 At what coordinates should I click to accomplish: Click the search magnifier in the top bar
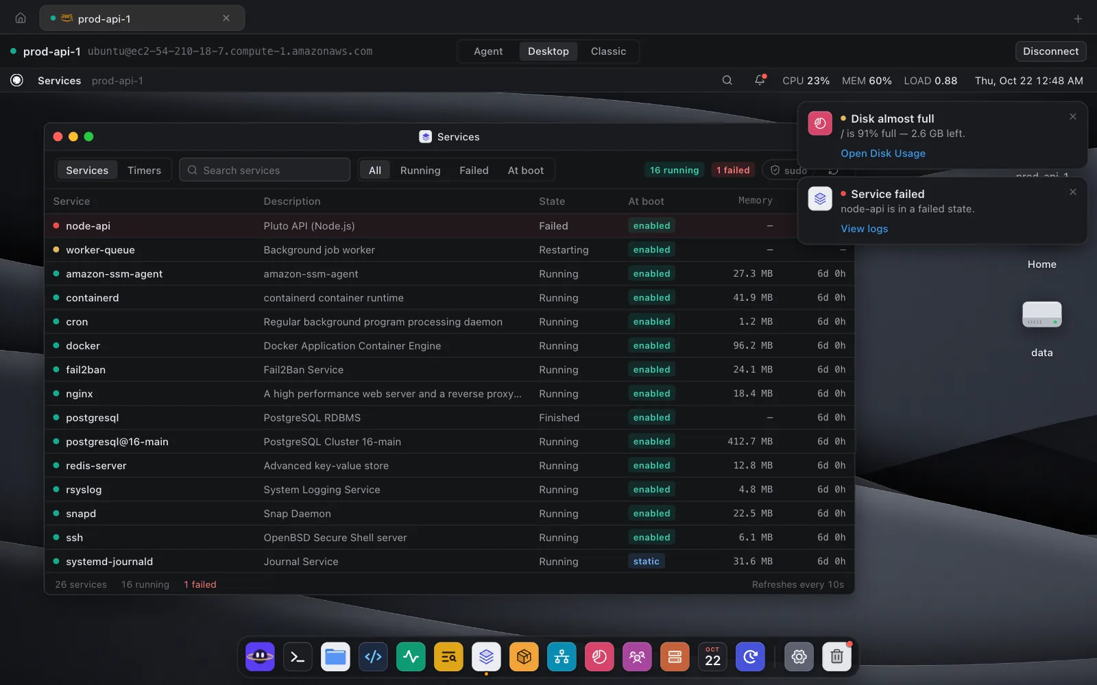tap(727, 80)
